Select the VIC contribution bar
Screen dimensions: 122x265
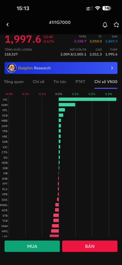click(87, 99)
